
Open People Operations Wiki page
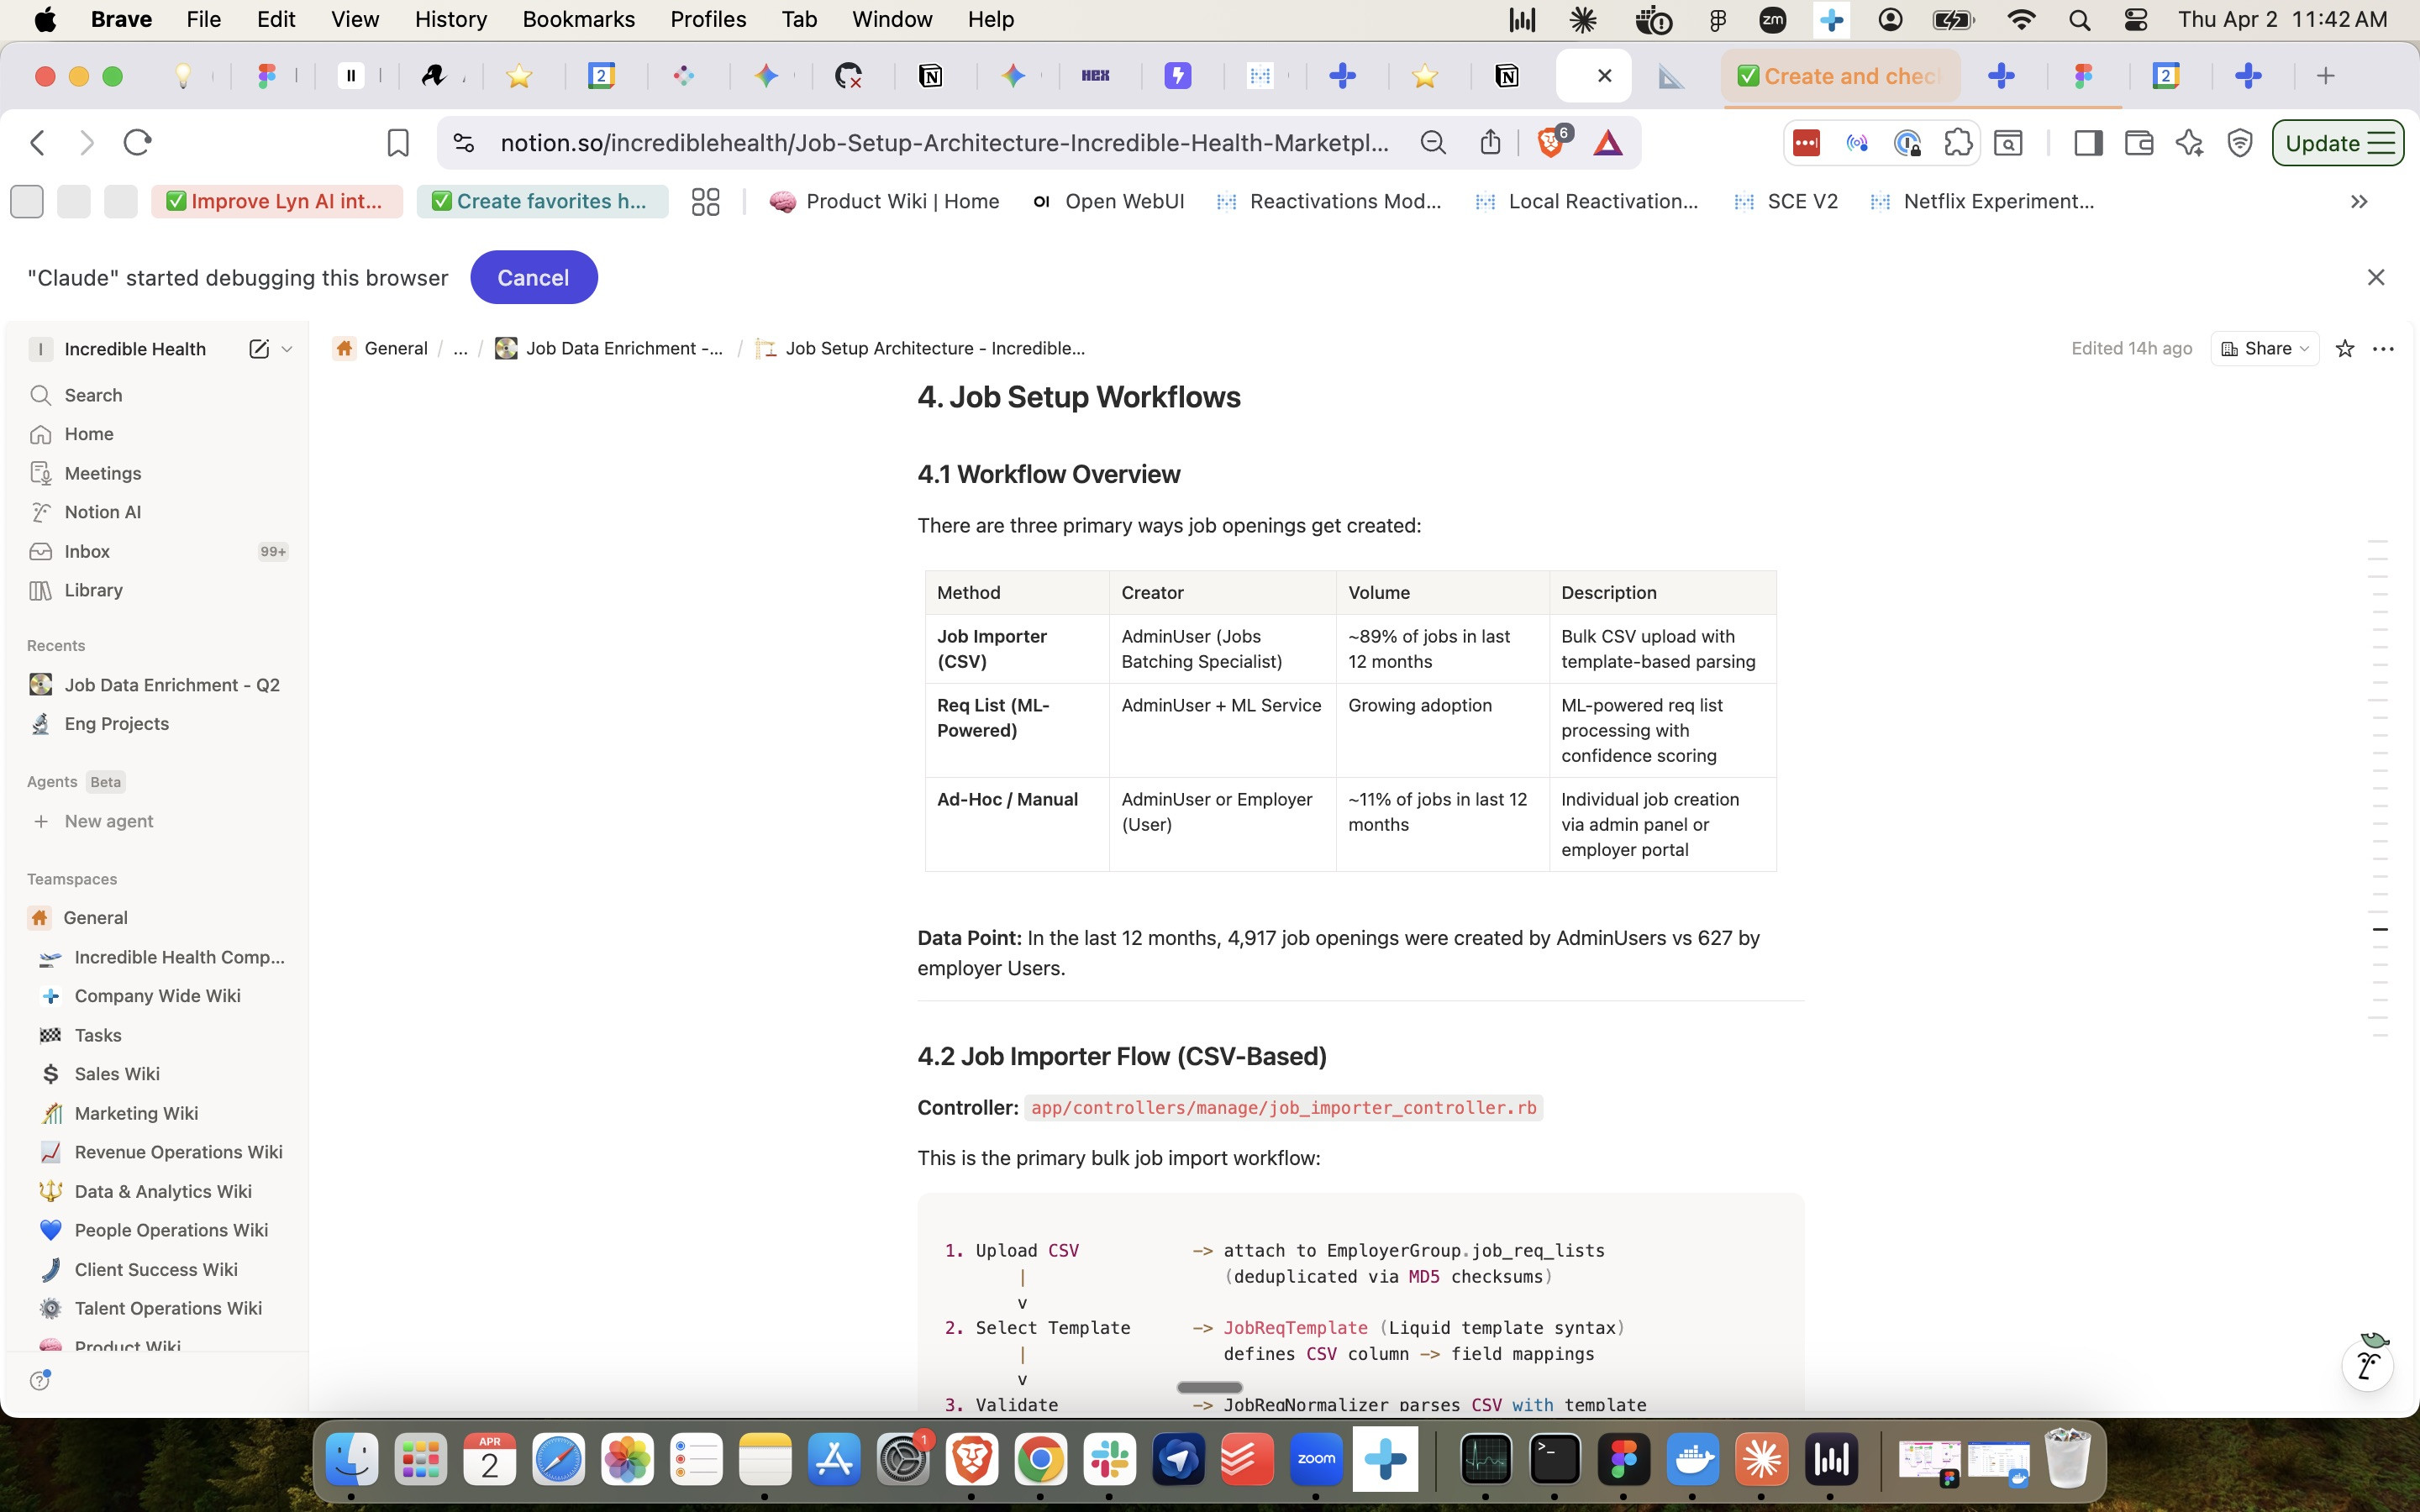[x=157, y=1231]
